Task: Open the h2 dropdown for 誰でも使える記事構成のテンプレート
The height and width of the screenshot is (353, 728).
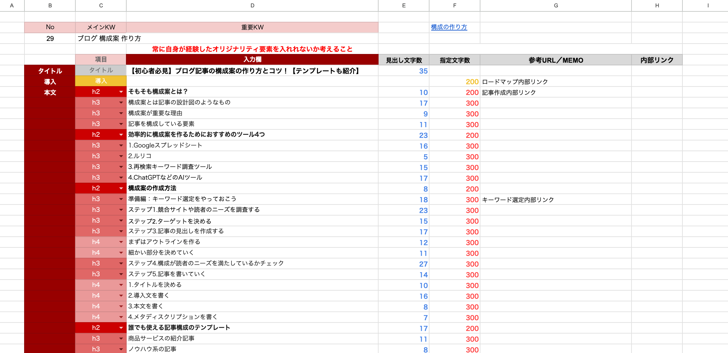Action: tap(121, 328)
